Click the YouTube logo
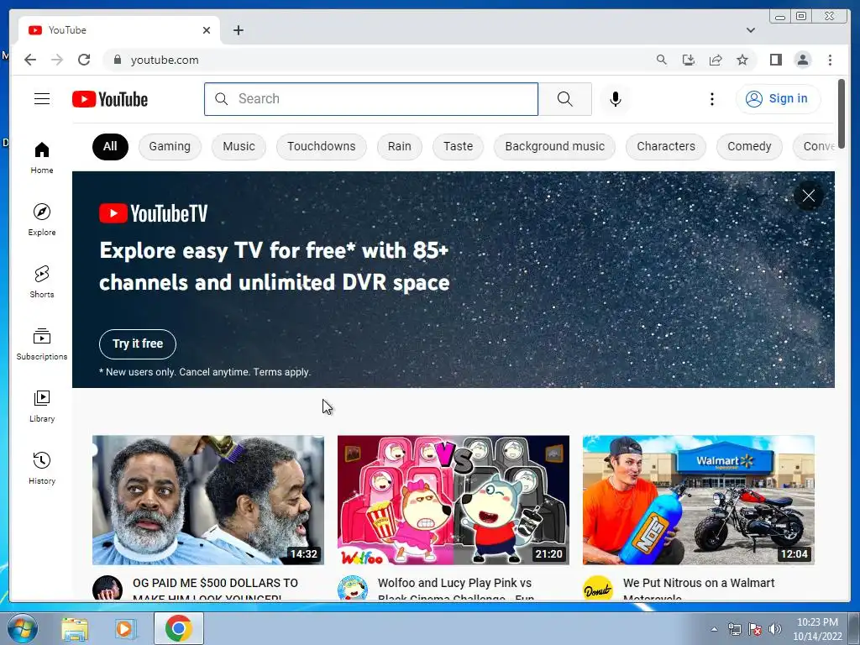The image size is (860, 645). (x=110, y=99)
